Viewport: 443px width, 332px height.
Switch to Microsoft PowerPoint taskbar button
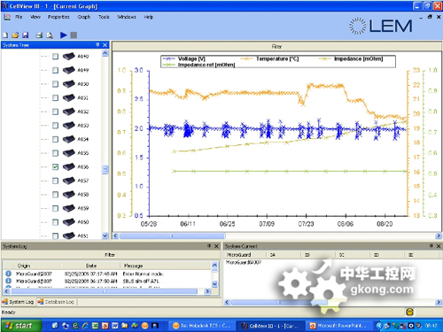pos(339,326)
